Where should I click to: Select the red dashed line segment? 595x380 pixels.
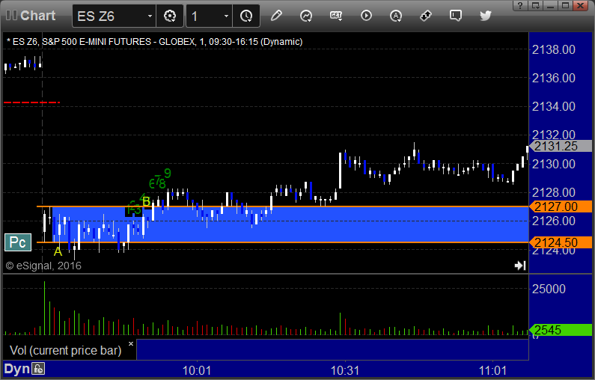click(32, 102)
